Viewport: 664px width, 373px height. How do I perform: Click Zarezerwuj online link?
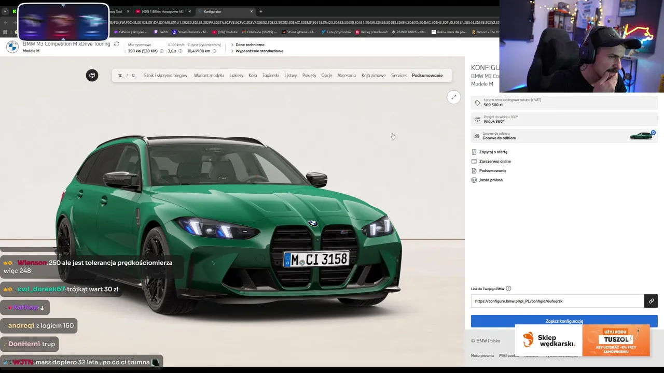495,162
